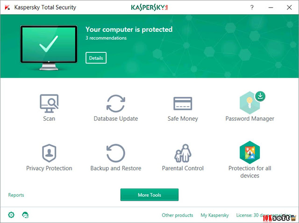This screenshot has height=223, width=299.
Task: Click the KASPERSKY Lab center logo
Action: [x=149, y=7]
